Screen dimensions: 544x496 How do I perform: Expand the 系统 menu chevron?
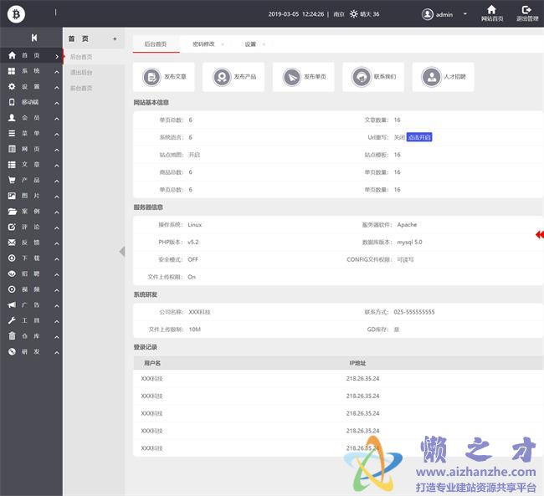pos(57,72)
